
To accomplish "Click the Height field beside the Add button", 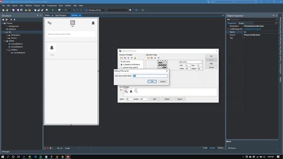I will pyautogui.click(x=144, y=99).
